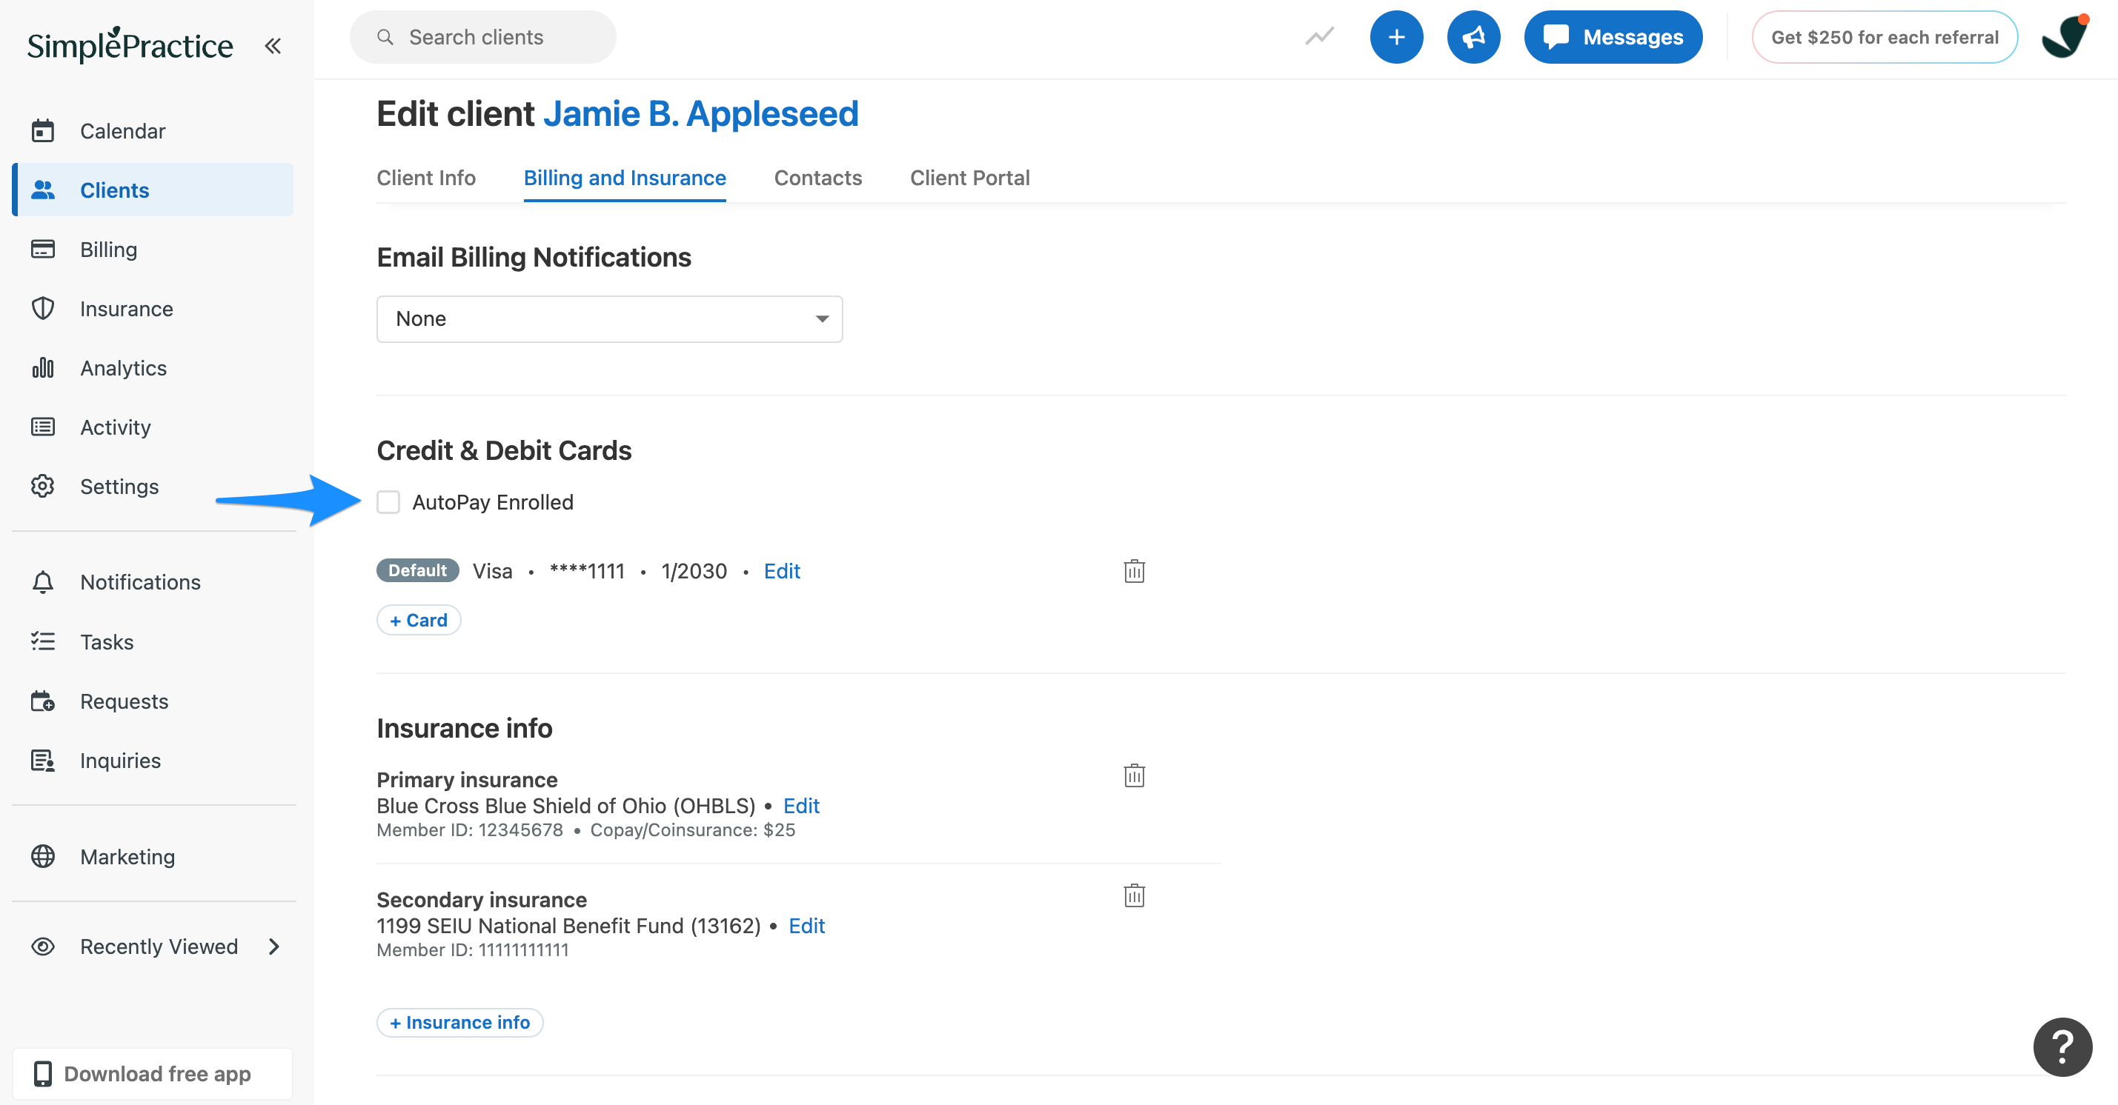
Task: Open the help question mark button
Action: click(x=2062, y=1046)
